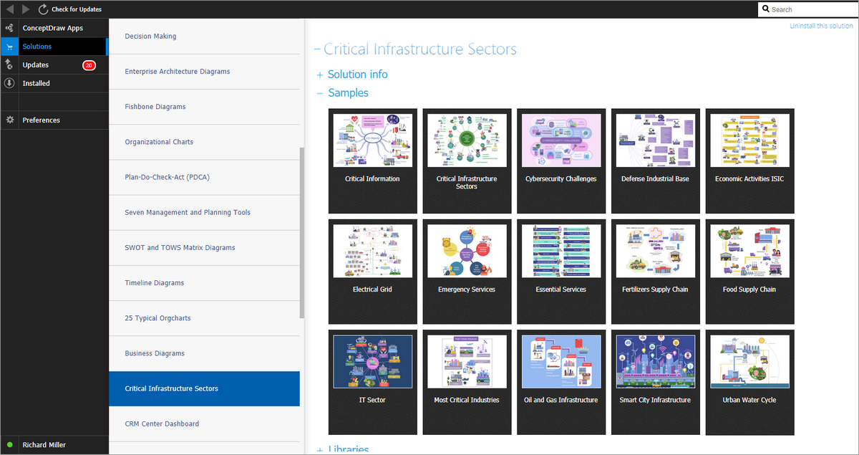
Task: Select Decision Making in solutions list
Action: coord(204,36)
